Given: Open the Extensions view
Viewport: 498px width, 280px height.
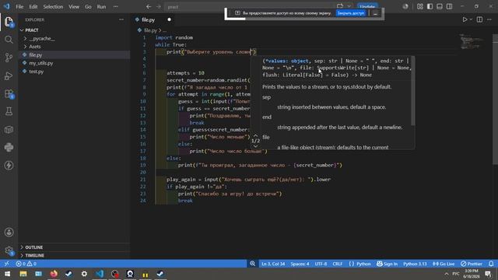Looking at the screenshot, I should pyautogui.click(x=9, y=93).
